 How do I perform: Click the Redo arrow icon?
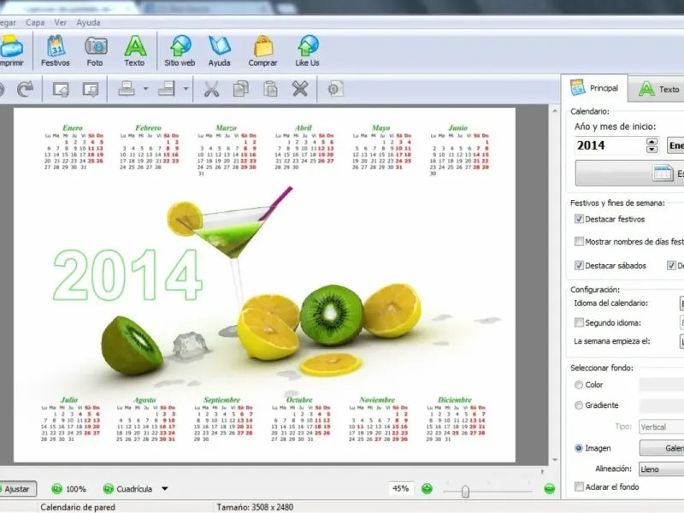[26, 89]
